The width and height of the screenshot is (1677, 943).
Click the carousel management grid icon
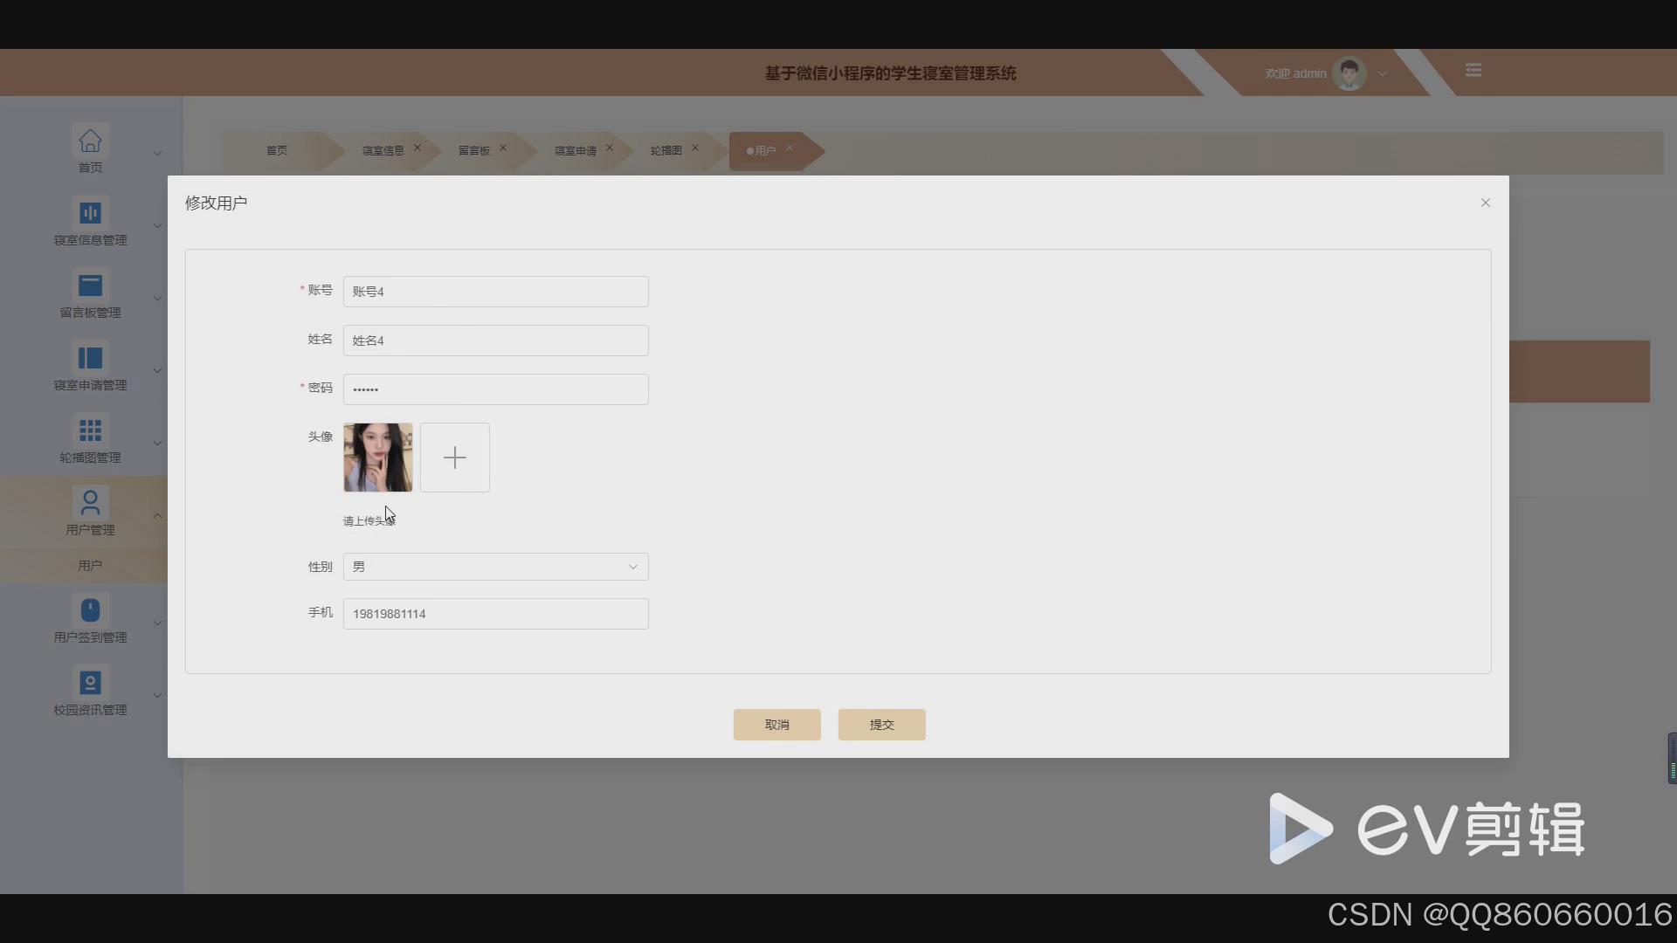tap(90, 430)
